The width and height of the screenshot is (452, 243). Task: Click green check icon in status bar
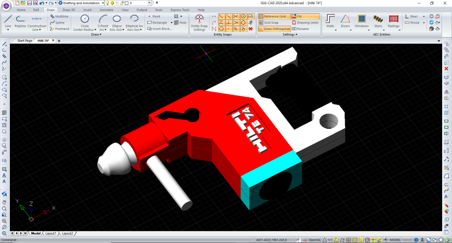(447, 240)
